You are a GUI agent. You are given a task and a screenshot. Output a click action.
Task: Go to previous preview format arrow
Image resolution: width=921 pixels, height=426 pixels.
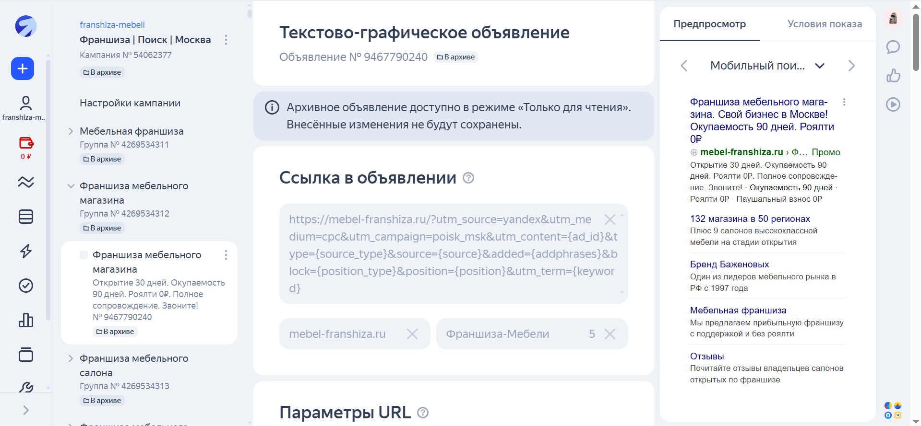(684, 66)
